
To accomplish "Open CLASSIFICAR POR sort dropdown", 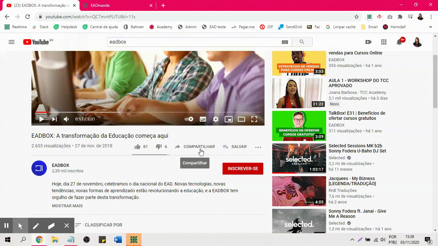I will click(98, 225).
